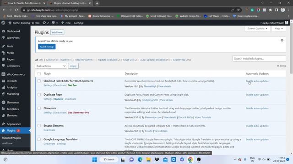Screen dimensions: 293x164
Task: Open Plugins sidebar menu
Action: pos(11,131)
